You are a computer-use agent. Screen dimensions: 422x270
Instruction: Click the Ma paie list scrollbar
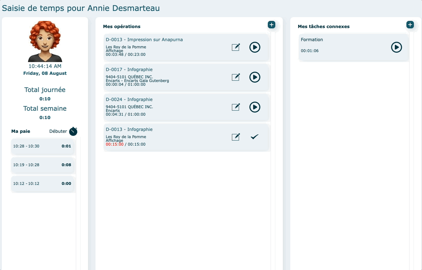coord(78,203)
